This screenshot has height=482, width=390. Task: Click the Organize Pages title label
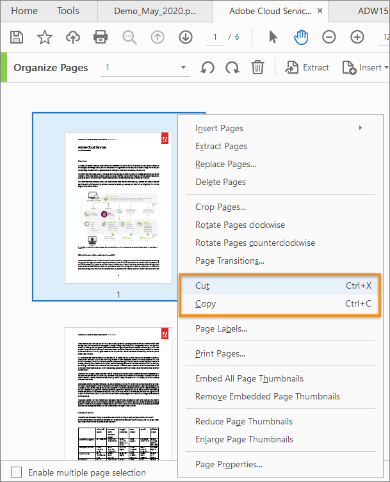[51, 67]
